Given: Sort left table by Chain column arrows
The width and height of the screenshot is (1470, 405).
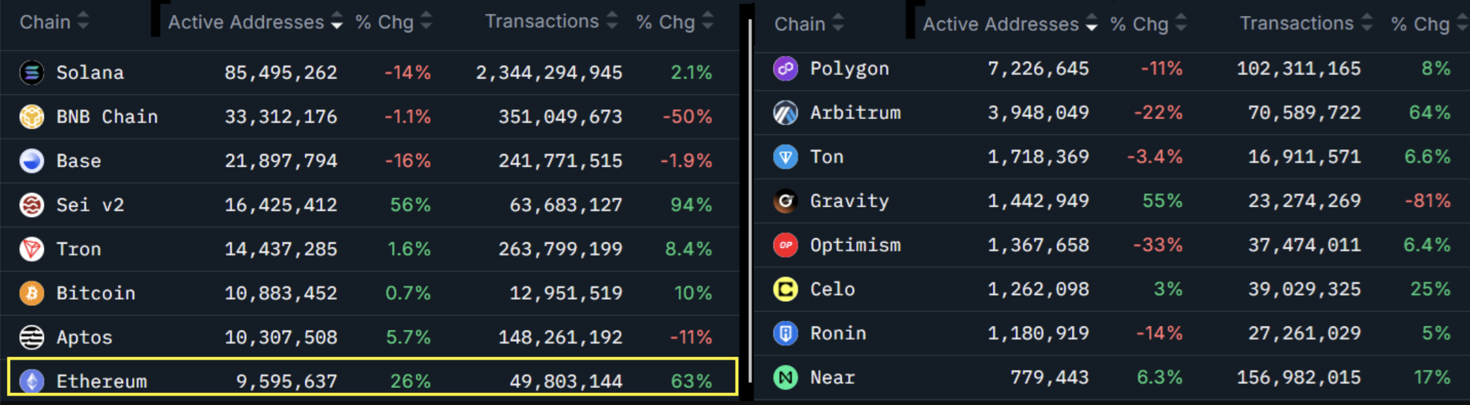Looking at the screenshot, I should click(x=83, y=21).
